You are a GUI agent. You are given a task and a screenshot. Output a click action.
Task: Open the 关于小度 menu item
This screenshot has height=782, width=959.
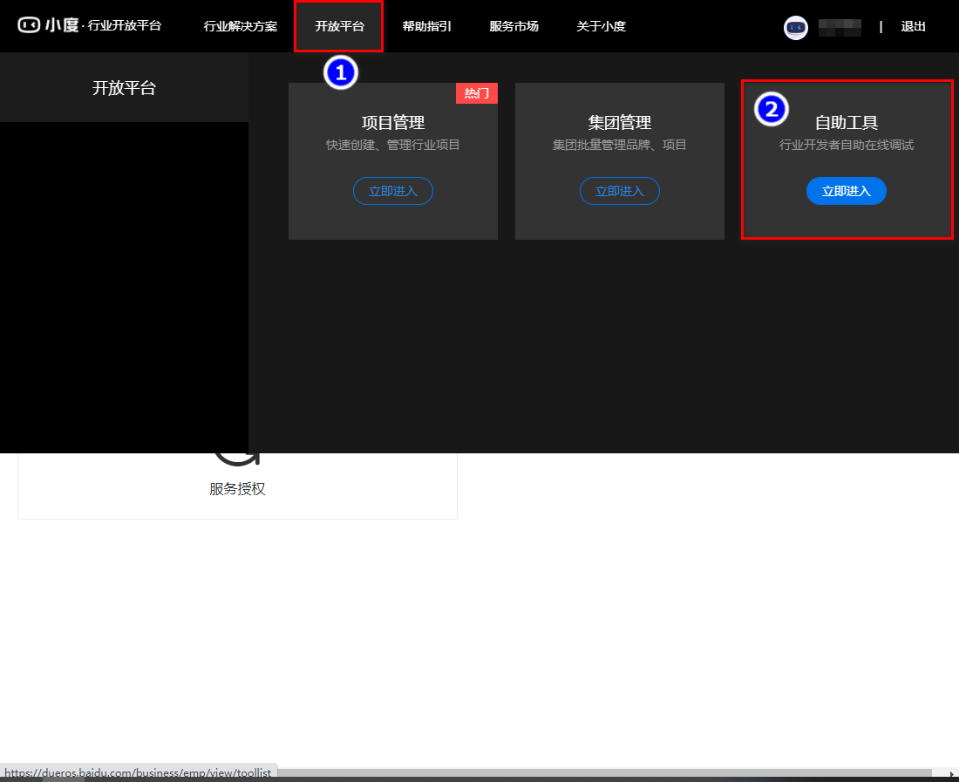[601, 26]
